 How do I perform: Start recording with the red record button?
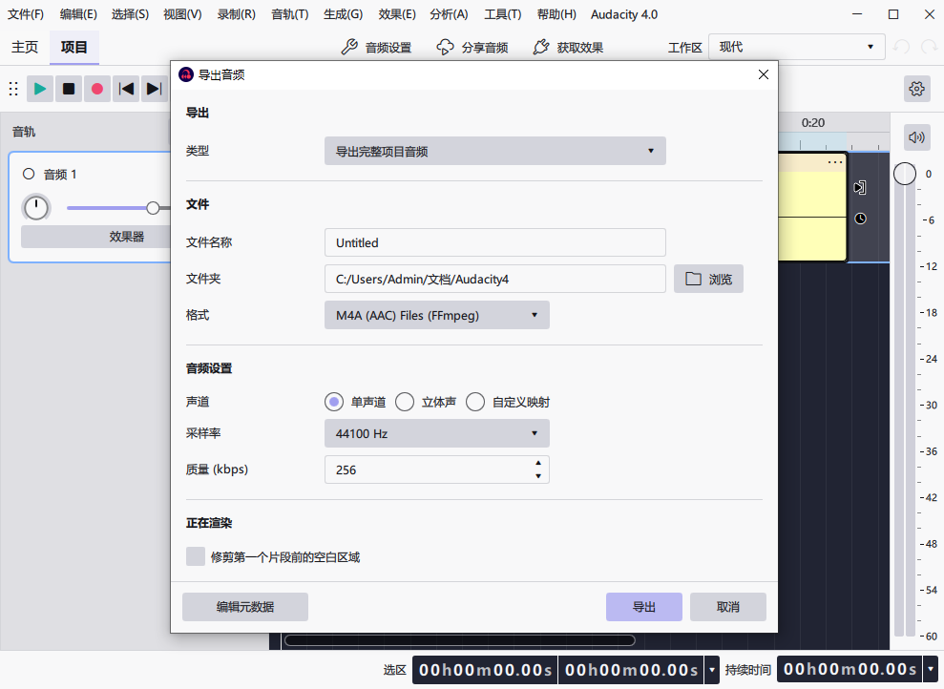point(97,89)
